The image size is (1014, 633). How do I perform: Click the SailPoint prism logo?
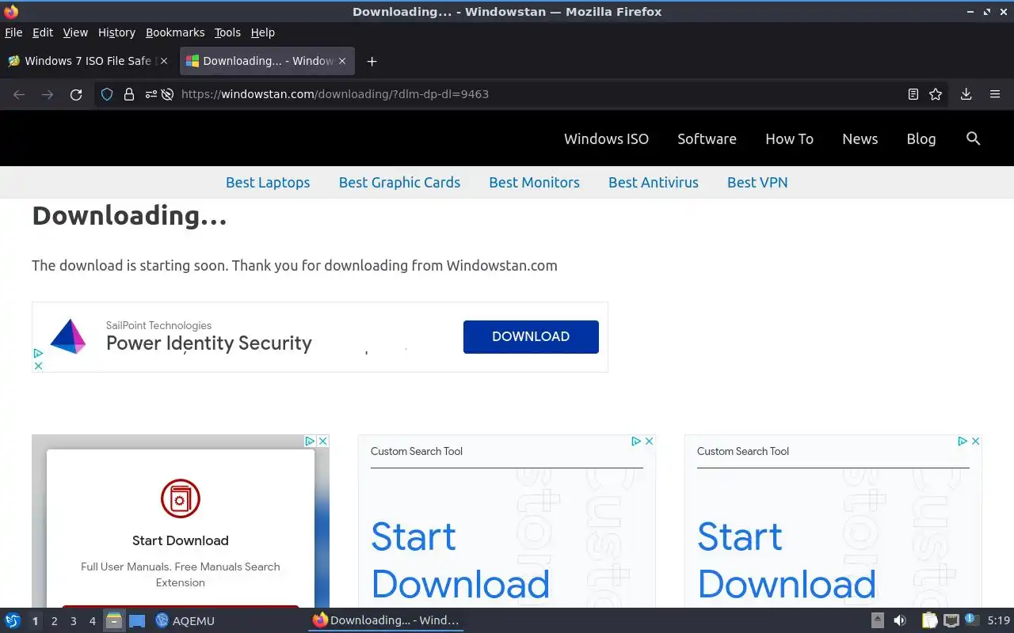tap(68, 336)
